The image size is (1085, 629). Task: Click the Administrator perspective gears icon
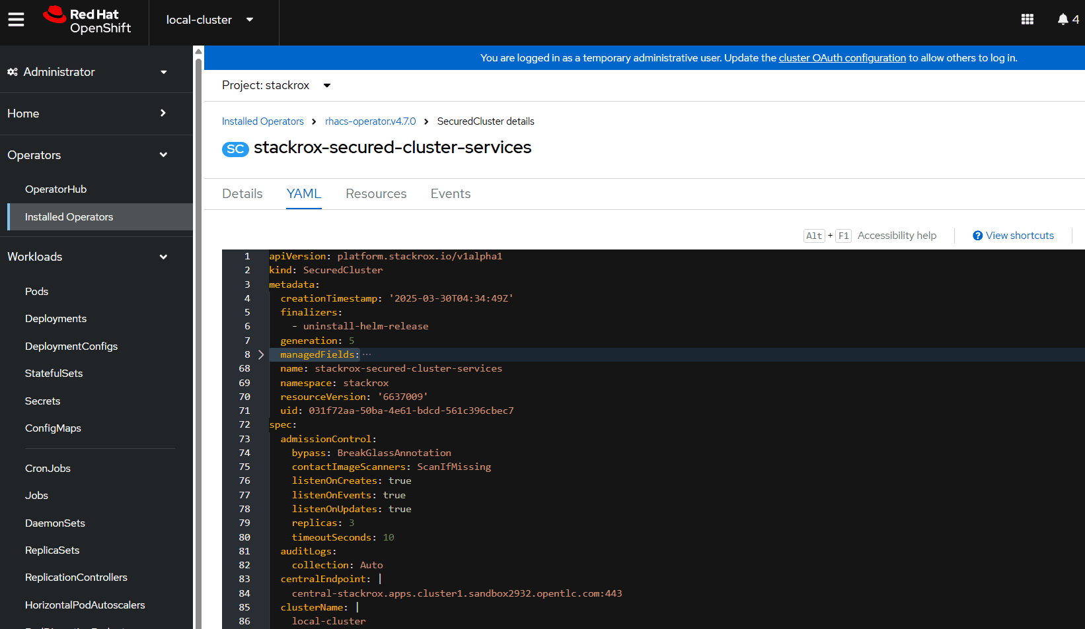tap(13, 72)
